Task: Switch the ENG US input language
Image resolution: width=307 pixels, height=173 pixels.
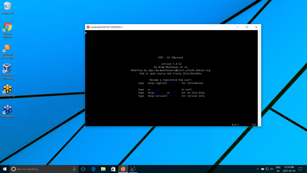Action: coord(278,169)
